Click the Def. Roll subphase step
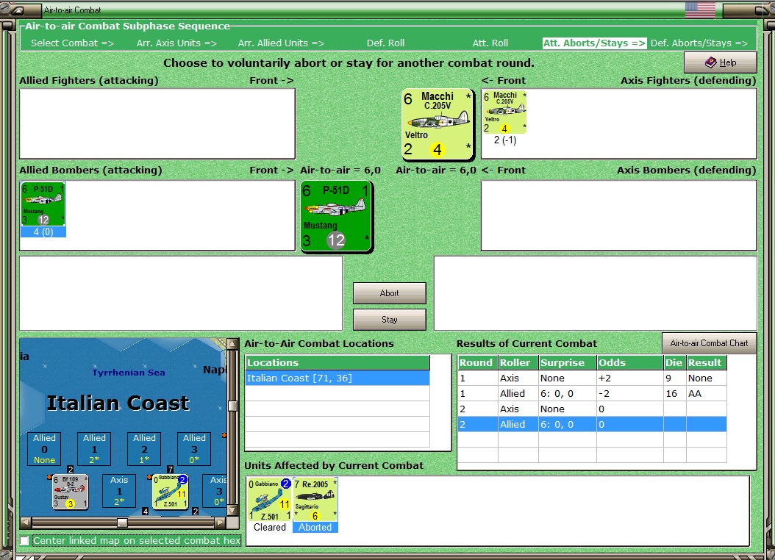Screen dimensions: 775x560 (385, 43)
